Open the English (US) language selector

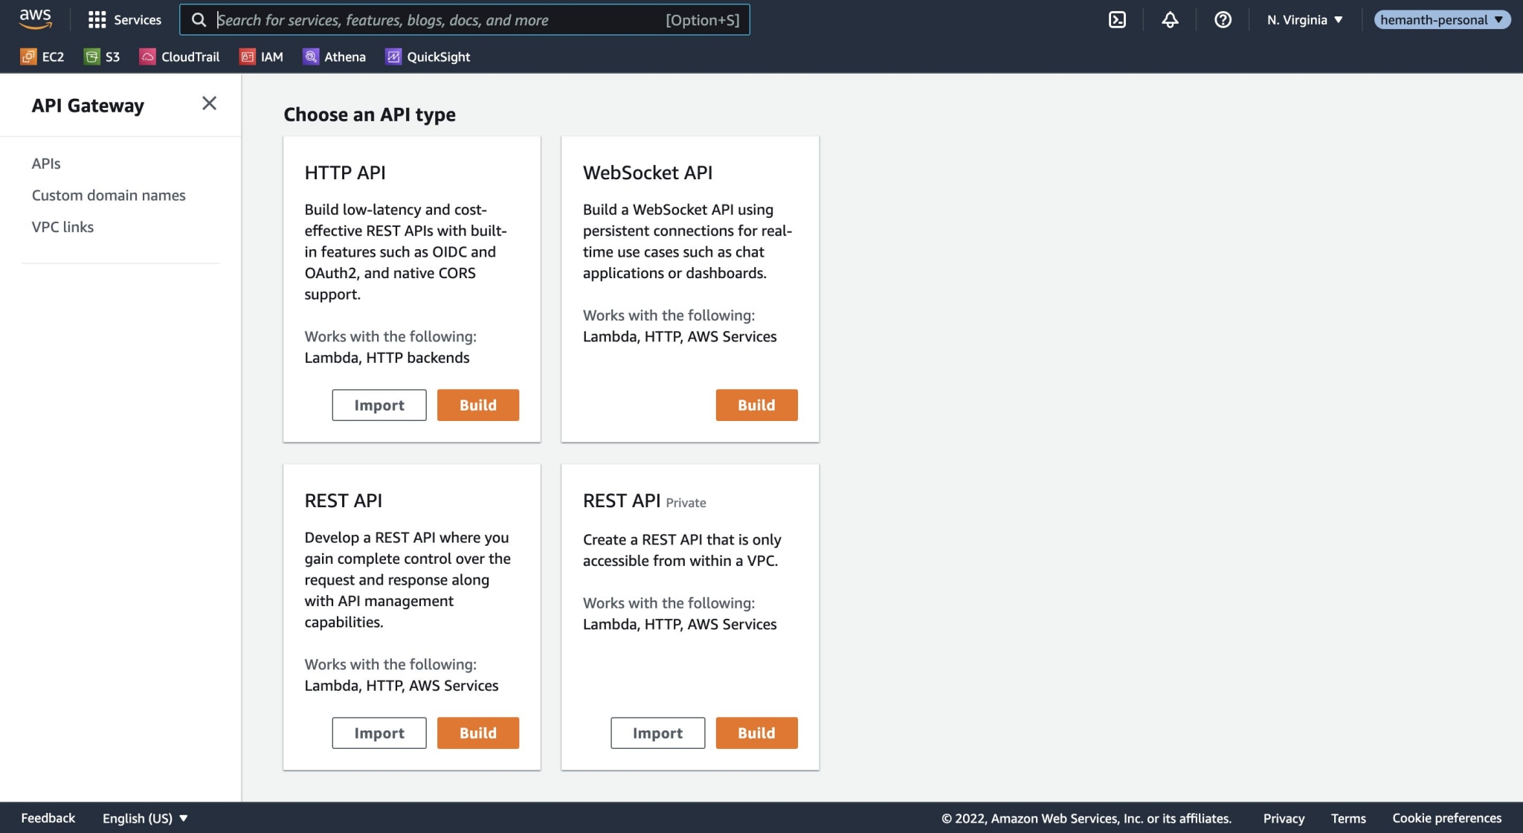click(x=144, y=817)
